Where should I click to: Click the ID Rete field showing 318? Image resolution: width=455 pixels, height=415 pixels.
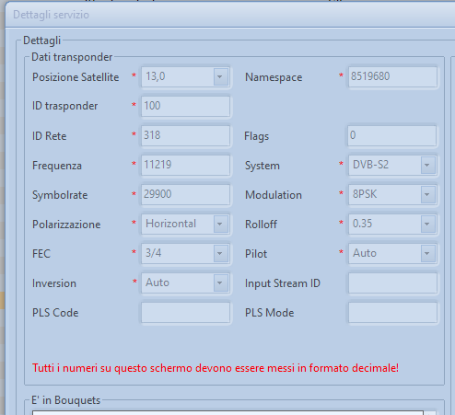click(185, 135)
